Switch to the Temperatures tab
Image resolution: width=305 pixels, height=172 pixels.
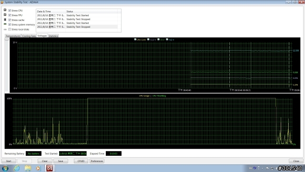coord(13,36)
